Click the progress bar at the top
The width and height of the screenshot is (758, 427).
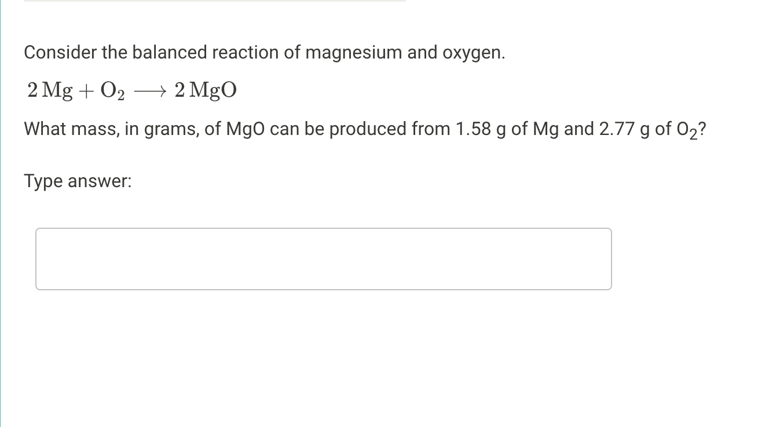[214, 1]
